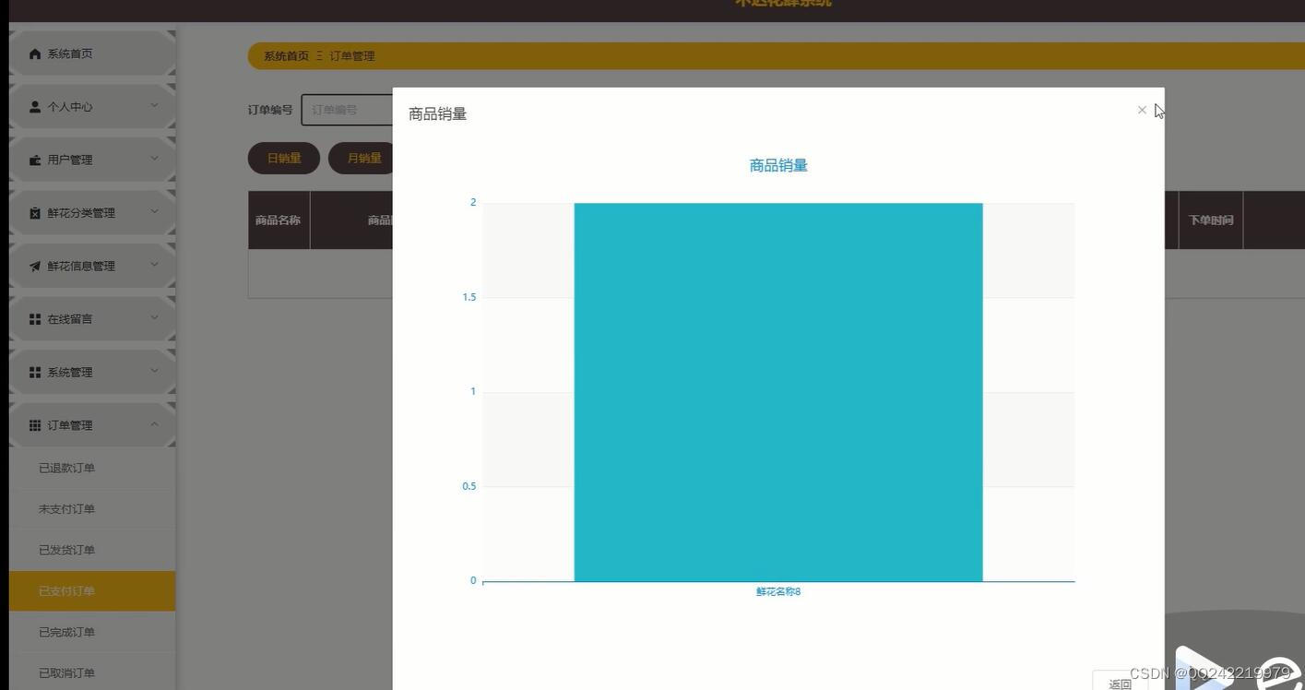Select the person icon next to 个人中心

pos(34,106)
